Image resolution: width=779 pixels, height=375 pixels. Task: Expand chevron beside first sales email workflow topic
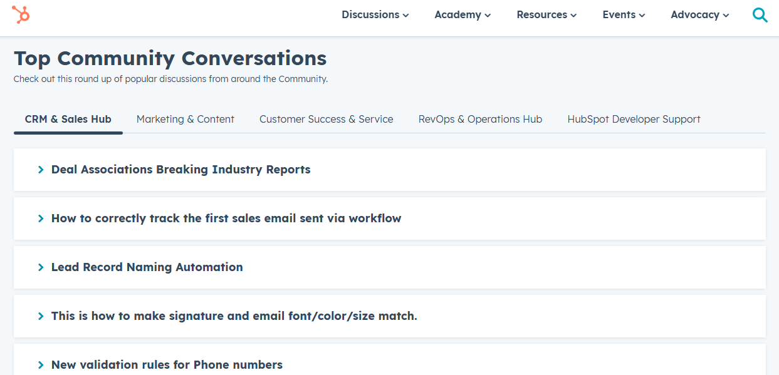coord(41,218)
